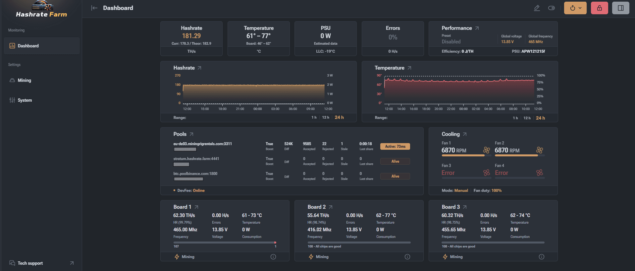635x271 pixels.
Task: Set Hashrate chart range to 12 h
Action: [326, 118]
